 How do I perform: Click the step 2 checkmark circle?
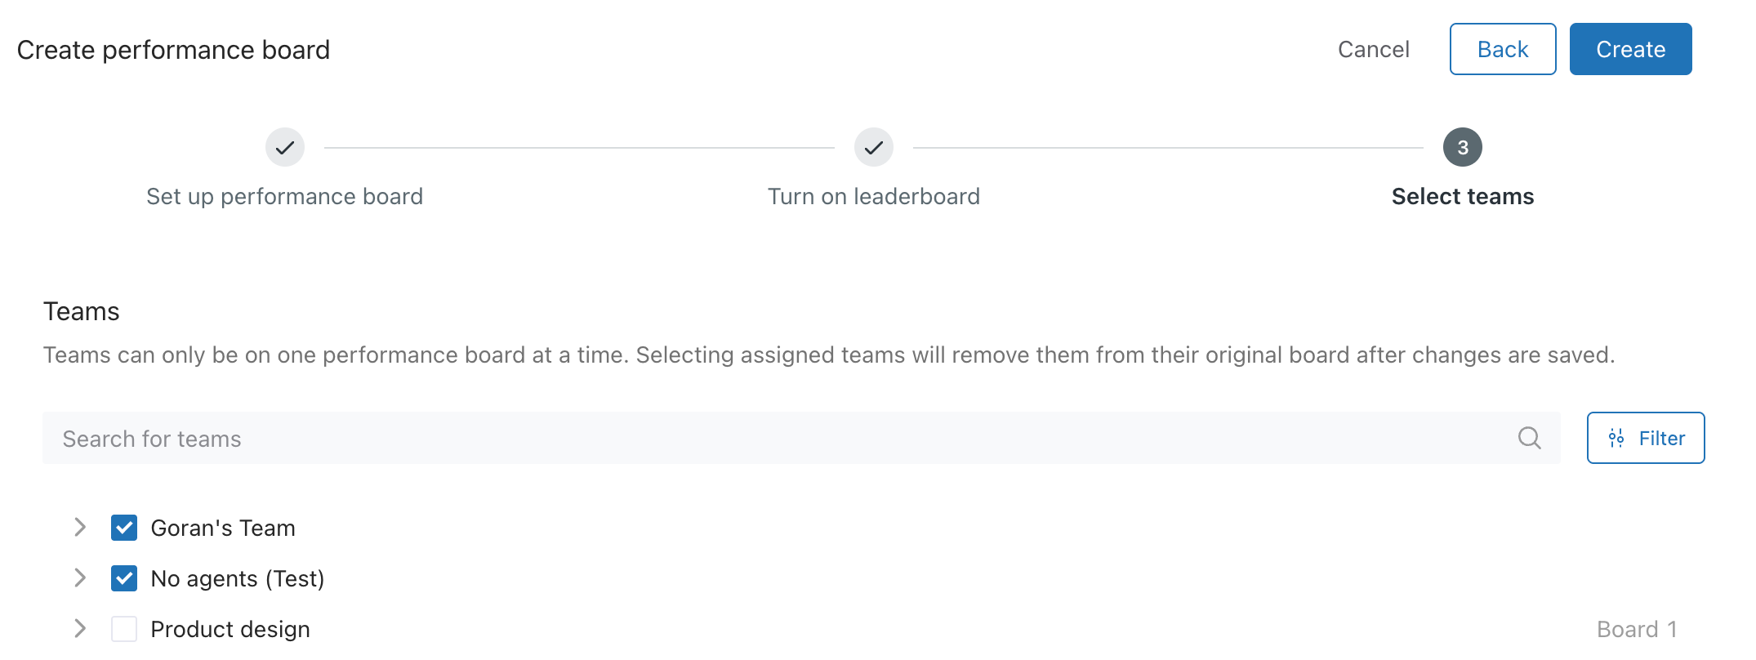pyautogui.click(x=874, y=147)
